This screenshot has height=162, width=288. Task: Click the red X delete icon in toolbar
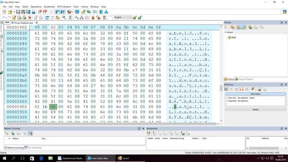point(30,18)
